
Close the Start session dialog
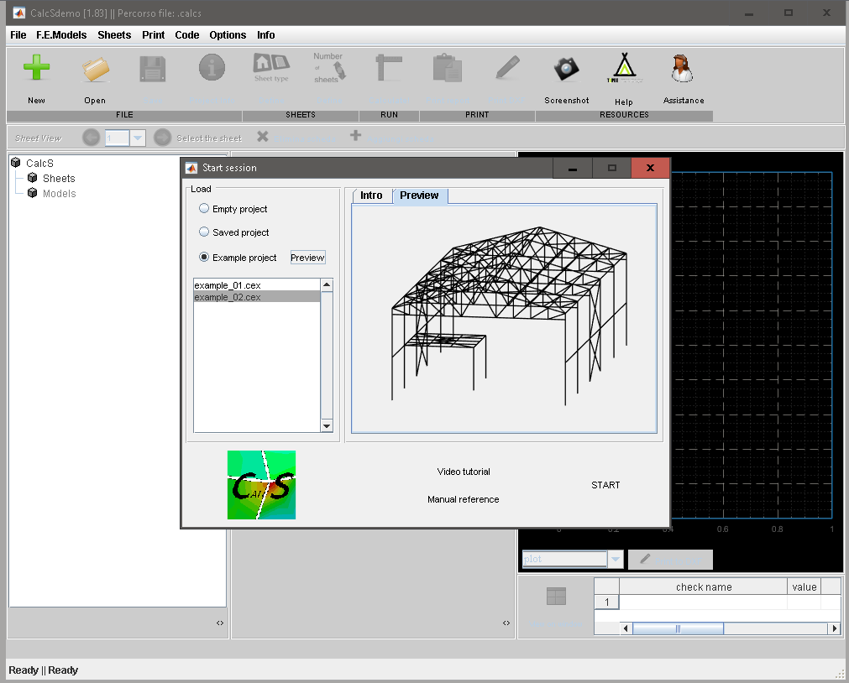click(650, 168)
